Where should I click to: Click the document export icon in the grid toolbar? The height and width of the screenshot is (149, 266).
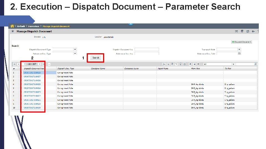point(172,64)
